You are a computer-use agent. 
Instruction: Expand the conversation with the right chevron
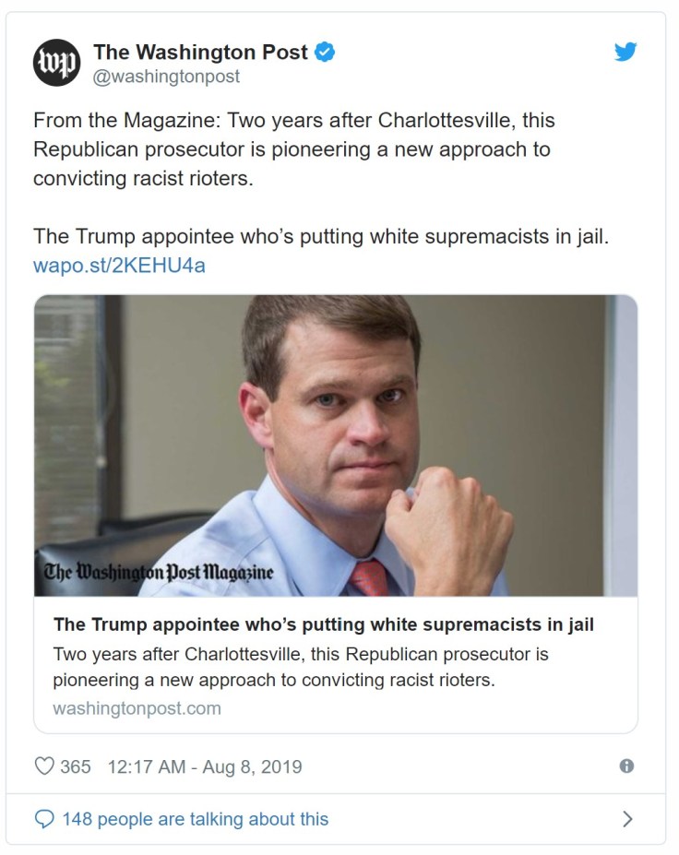click(627, 819)
